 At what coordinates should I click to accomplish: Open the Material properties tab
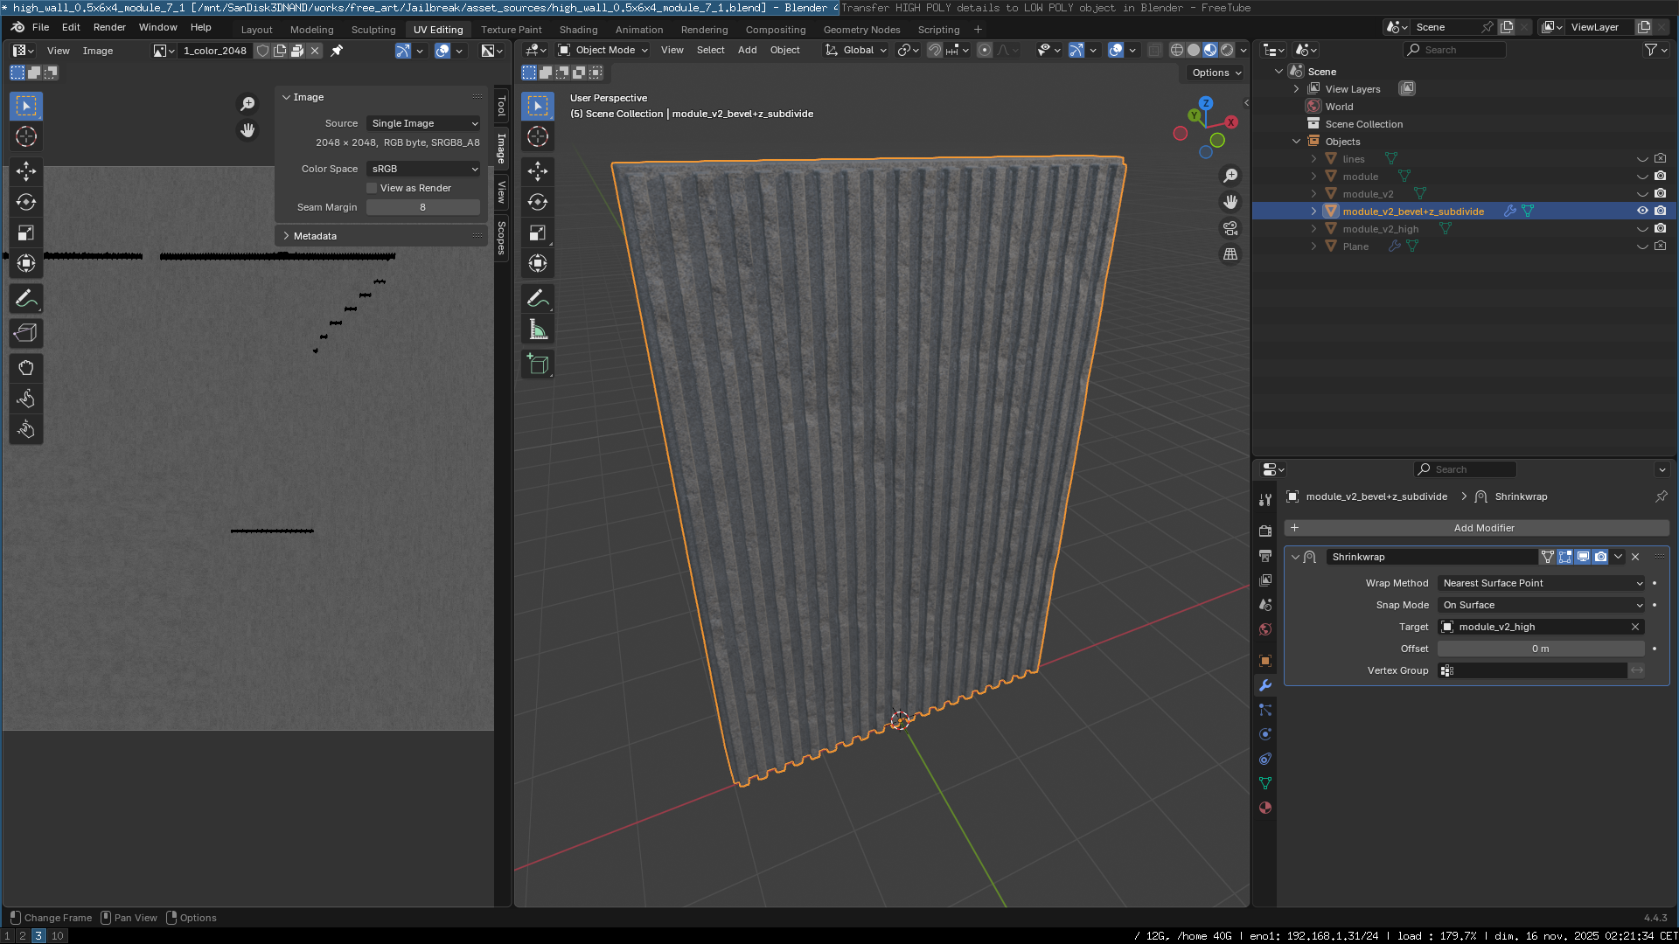[x=1264, y=808]
